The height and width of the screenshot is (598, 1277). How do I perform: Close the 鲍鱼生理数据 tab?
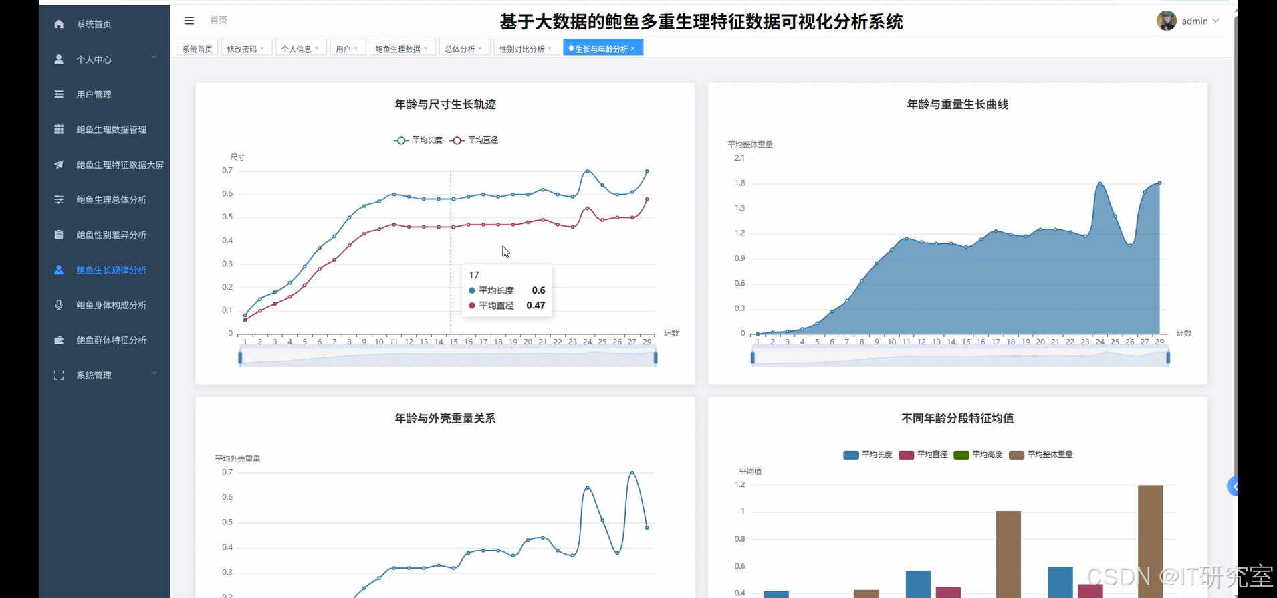425,48
